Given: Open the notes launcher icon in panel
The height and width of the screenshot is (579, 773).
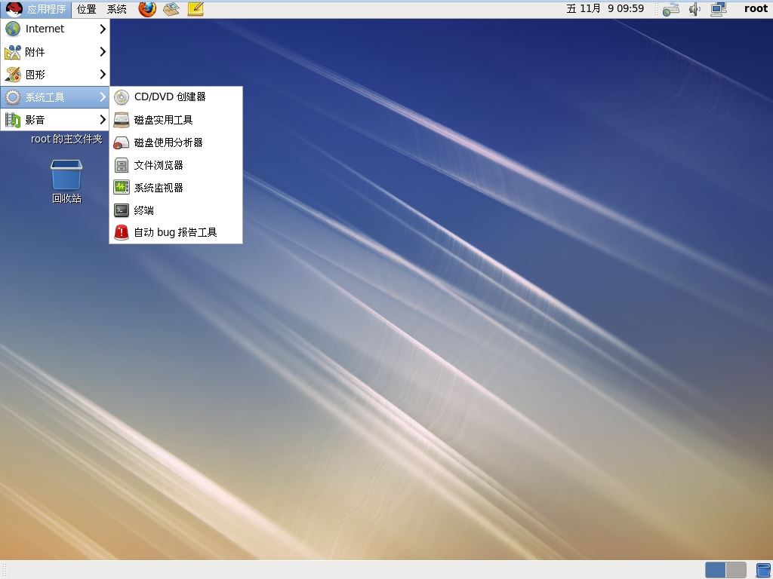Looking at the screenshot, I should pos(196,9).
